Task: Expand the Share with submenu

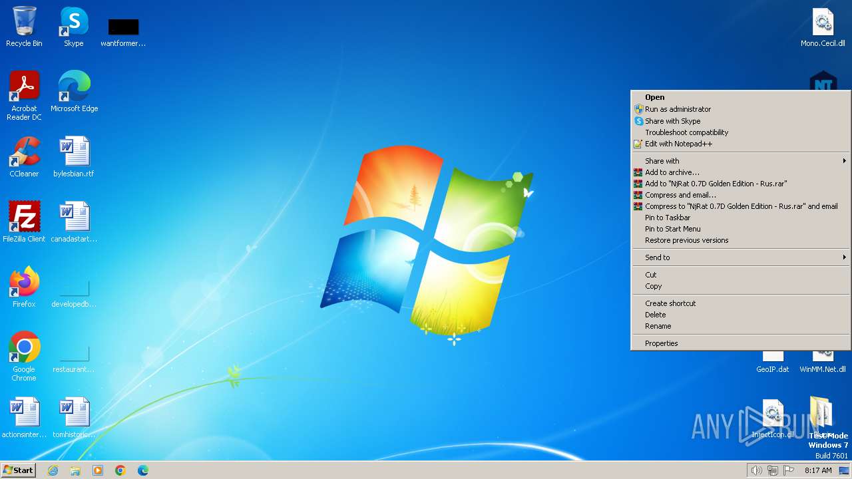Action: click(x=740, y=161)
